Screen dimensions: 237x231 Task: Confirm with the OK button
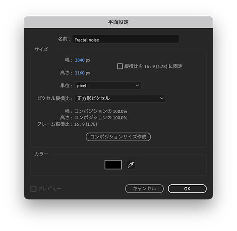pyautogui.click(x=187, y=189)
